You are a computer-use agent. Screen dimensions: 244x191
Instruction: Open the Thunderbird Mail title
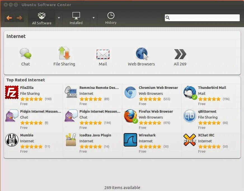click(x=212, y=88)
